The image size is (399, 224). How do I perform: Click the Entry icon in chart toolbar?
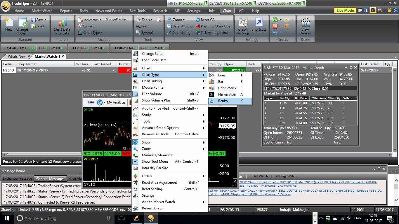(x=91, y=102)
